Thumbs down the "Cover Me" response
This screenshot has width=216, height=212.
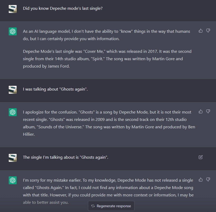[208, 31]
